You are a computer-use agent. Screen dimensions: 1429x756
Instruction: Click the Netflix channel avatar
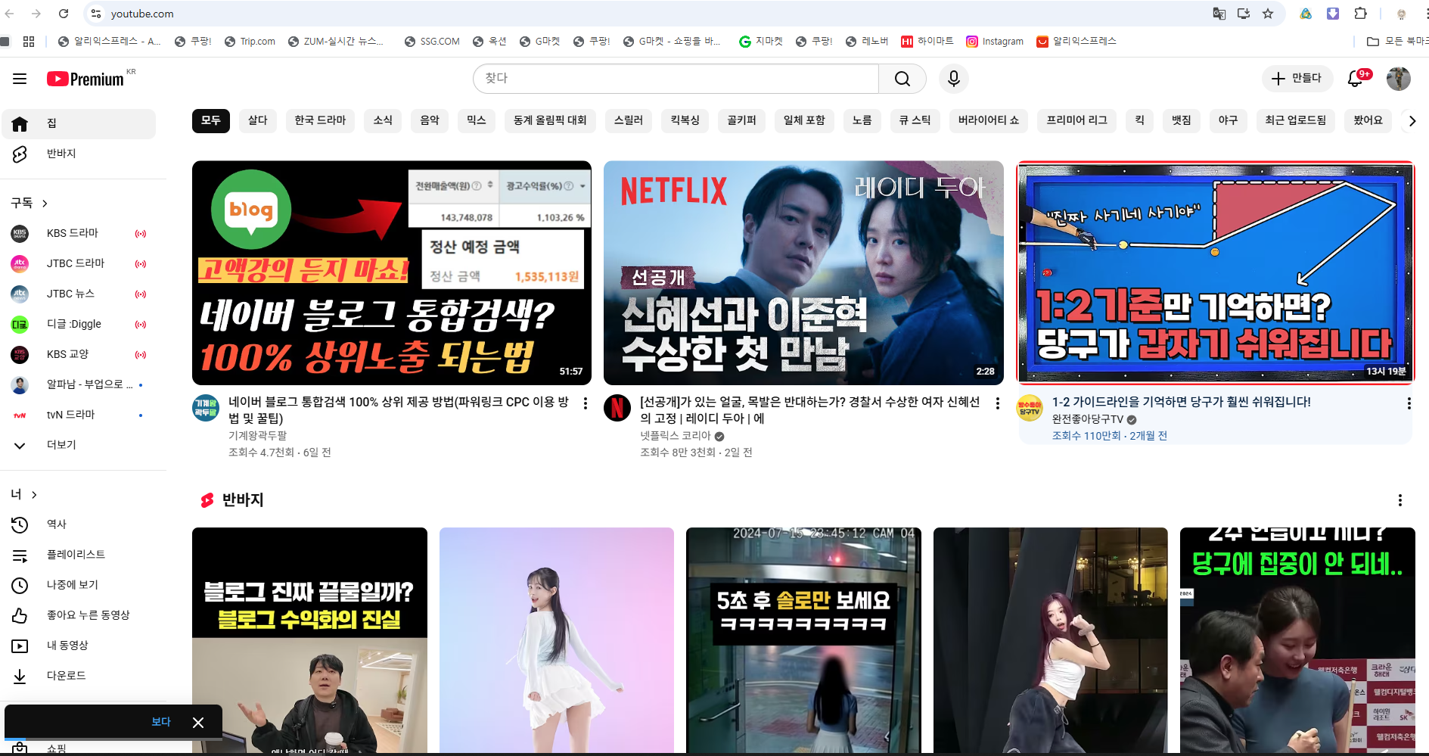pos(617,408)
